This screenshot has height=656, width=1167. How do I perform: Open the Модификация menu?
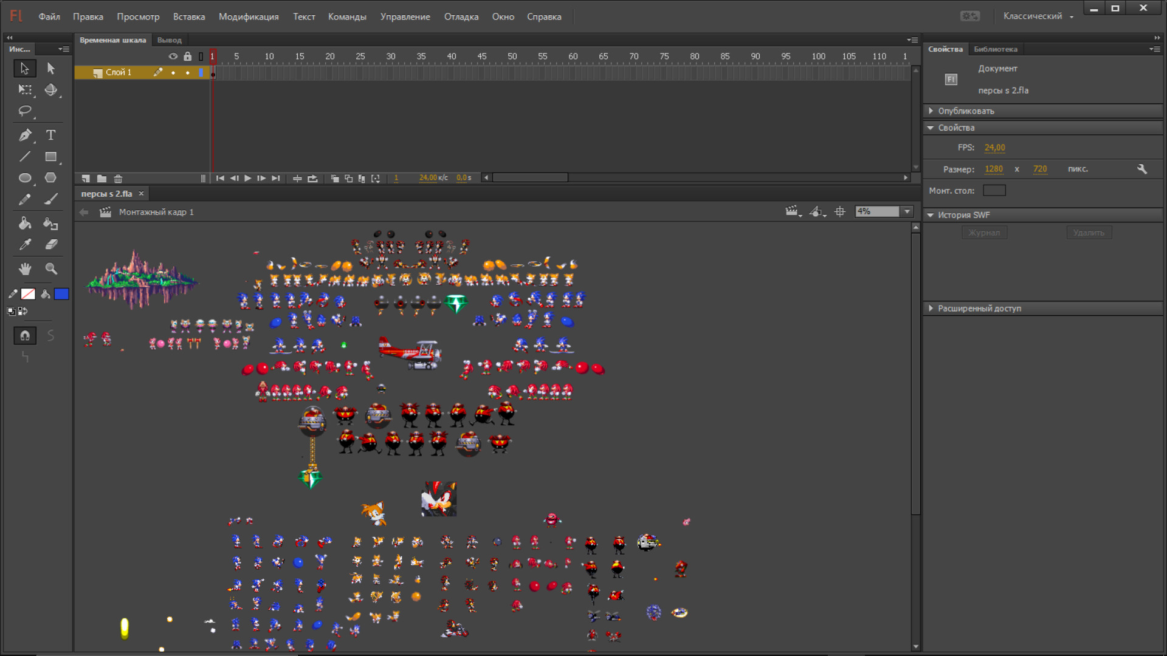point(249,16)
